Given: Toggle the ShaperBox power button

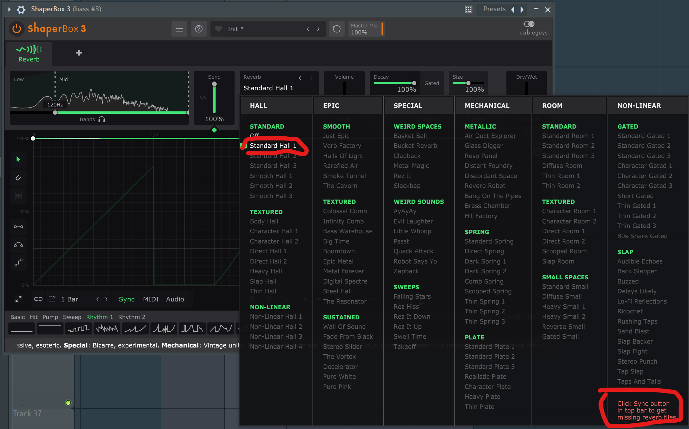Looking at the screenshot, I should [x=16, y=29].
